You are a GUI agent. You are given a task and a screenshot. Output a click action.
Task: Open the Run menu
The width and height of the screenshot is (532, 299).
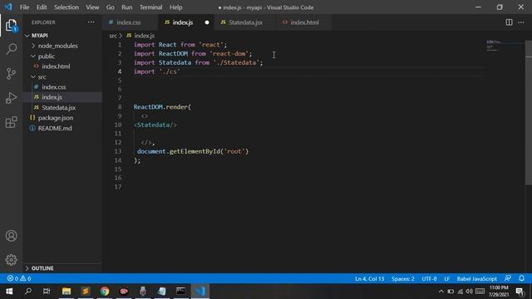tap(127, 7)
